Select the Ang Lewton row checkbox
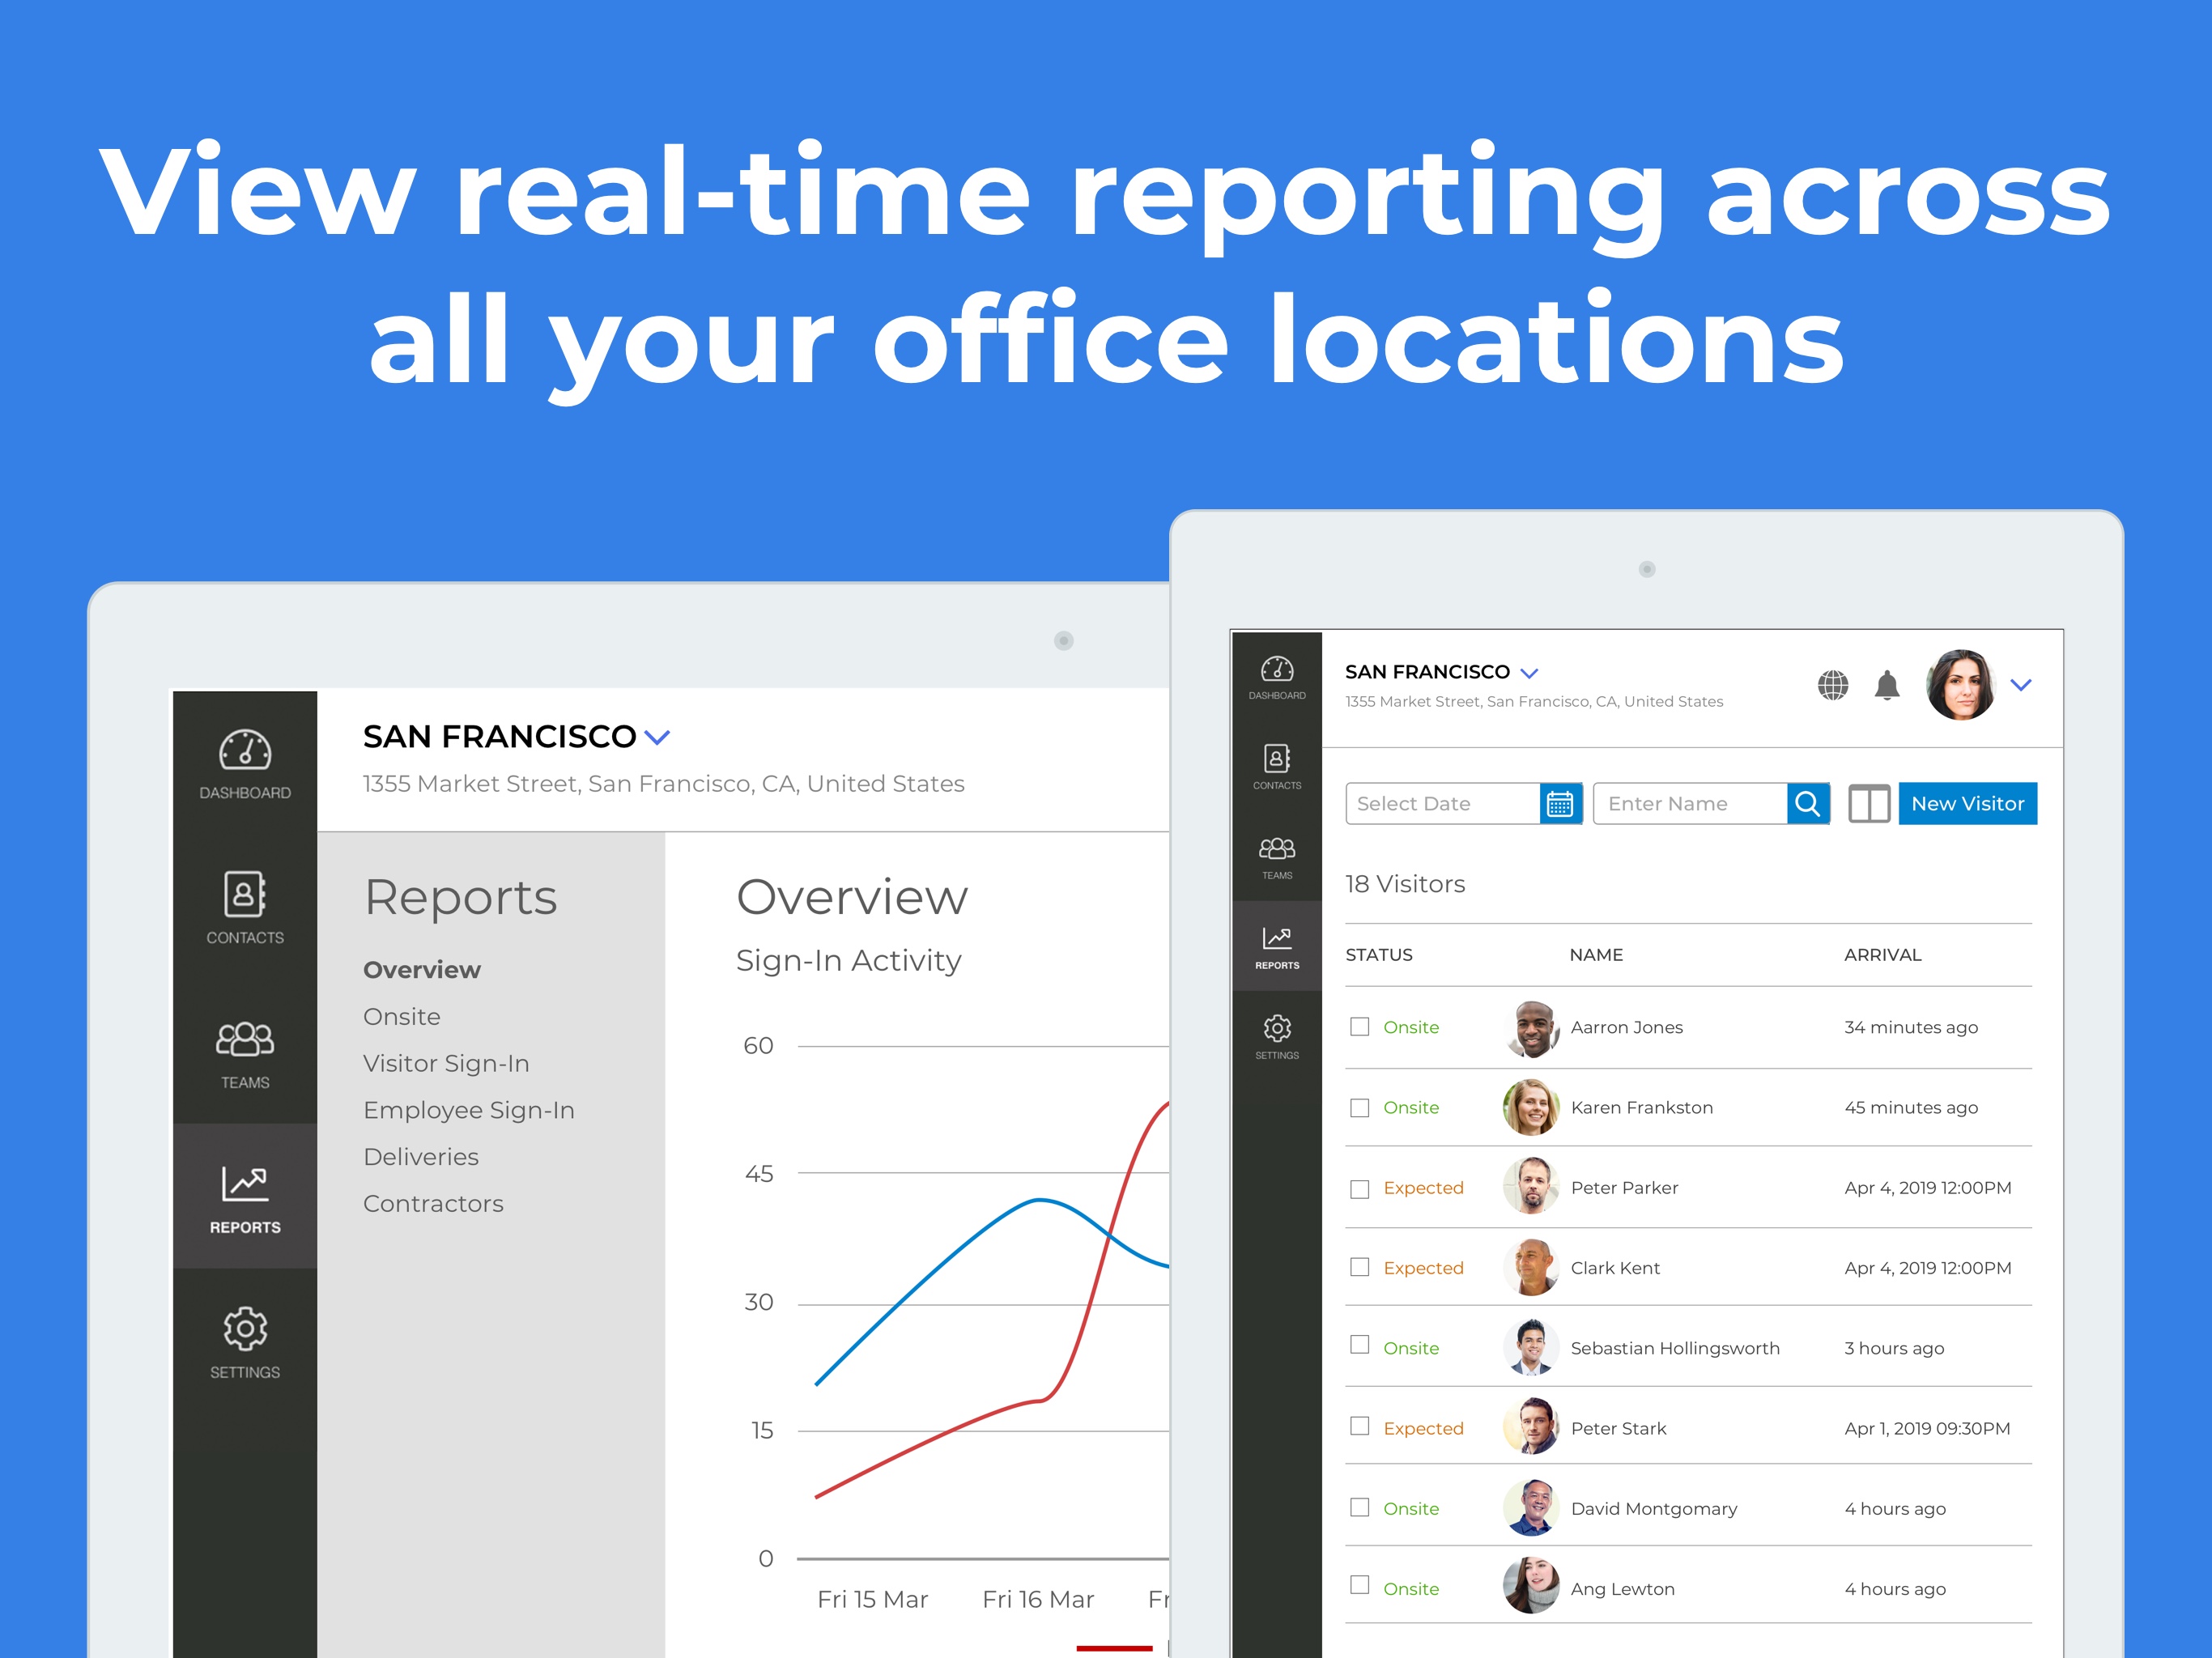Image resolution: width=2212 pixels, height=1658 pixels. click(1359, 1585)
